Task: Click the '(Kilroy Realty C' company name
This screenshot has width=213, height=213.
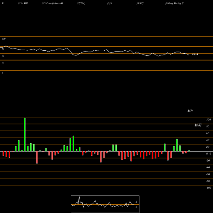Action: coord(175,3)
